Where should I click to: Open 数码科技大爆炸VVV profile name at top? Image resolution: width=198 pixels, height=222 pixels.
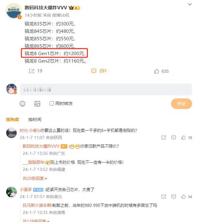(46, 7)
